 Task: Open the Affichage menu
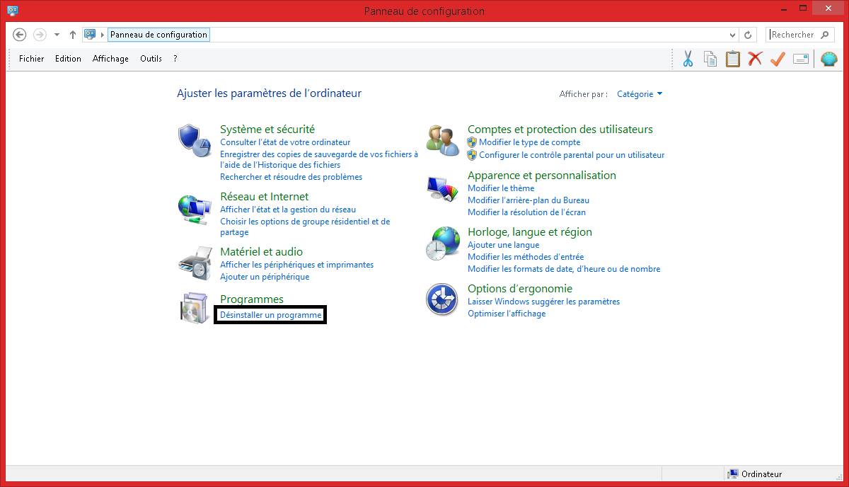coord(110,59)
